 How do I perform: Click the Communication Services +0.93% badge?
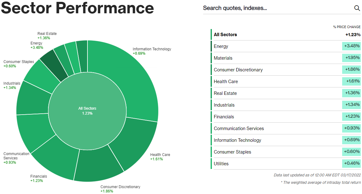(x=352, y=128)
